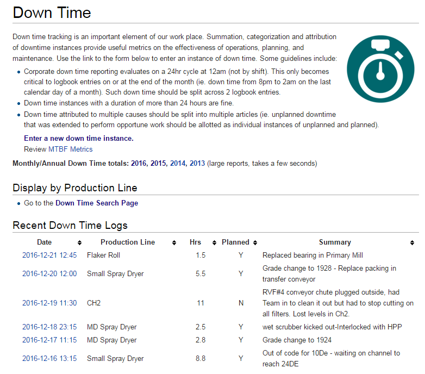
Task: Open log entry 2016-12-20 12:00
Action: pos(49,273)
